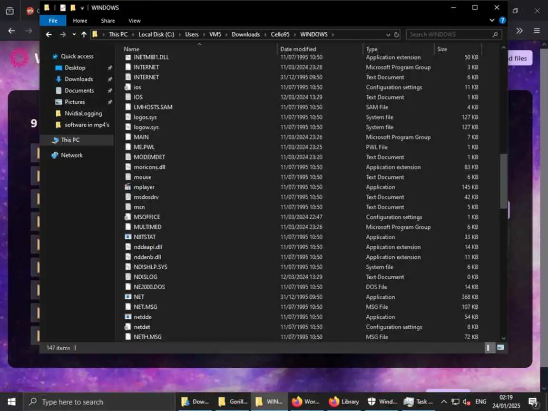Screen dimensions: 548x411
Task: Select Network in the navigation pane
Action: click(x=72, y=155)
